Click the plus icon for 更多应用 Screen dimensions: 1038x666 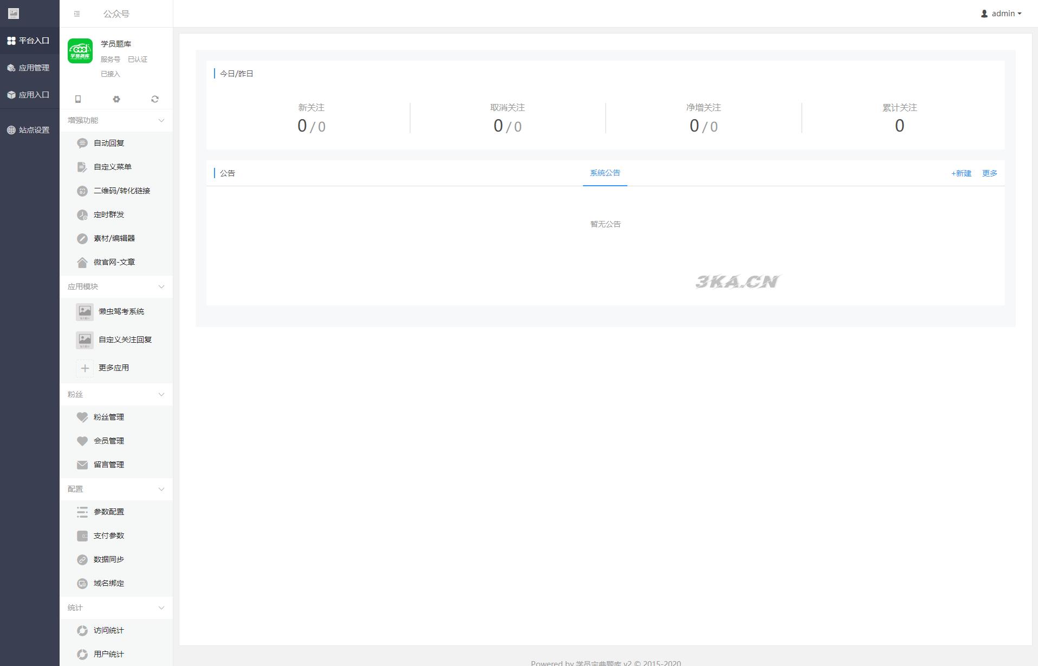(x=85, y=368)
